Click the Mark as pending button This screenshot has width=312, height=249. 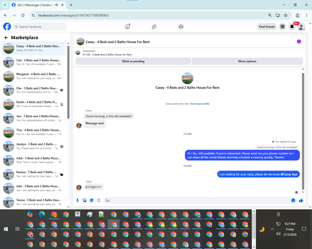[133, 61]
